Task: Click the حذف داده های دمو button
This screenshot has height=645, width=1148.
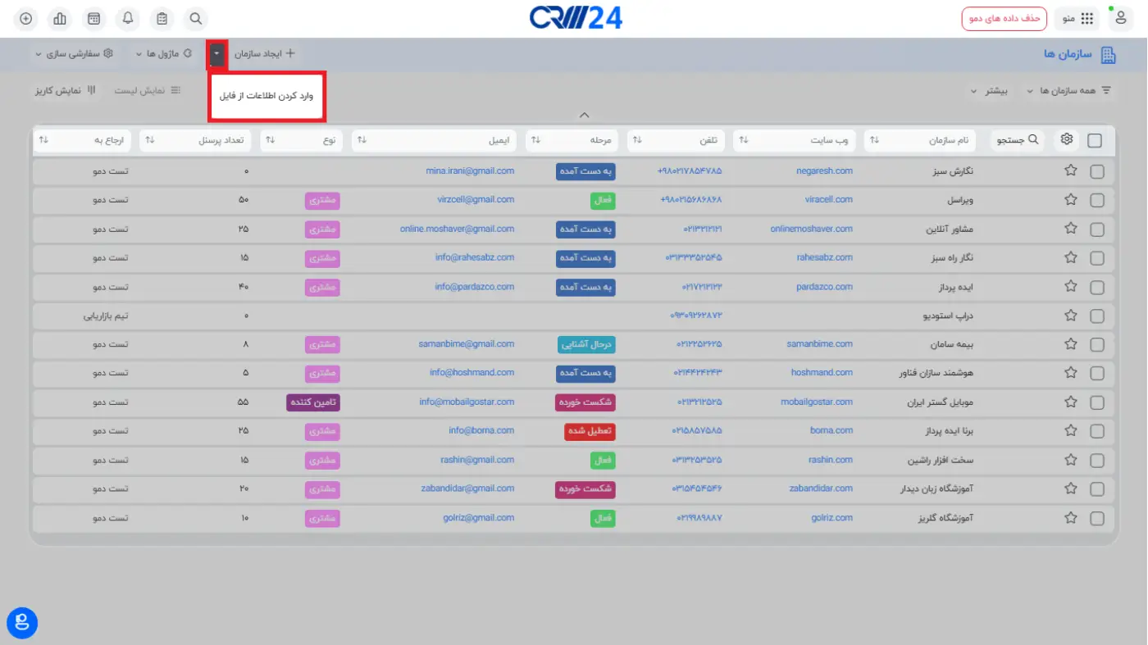Action: point(1004,18)
